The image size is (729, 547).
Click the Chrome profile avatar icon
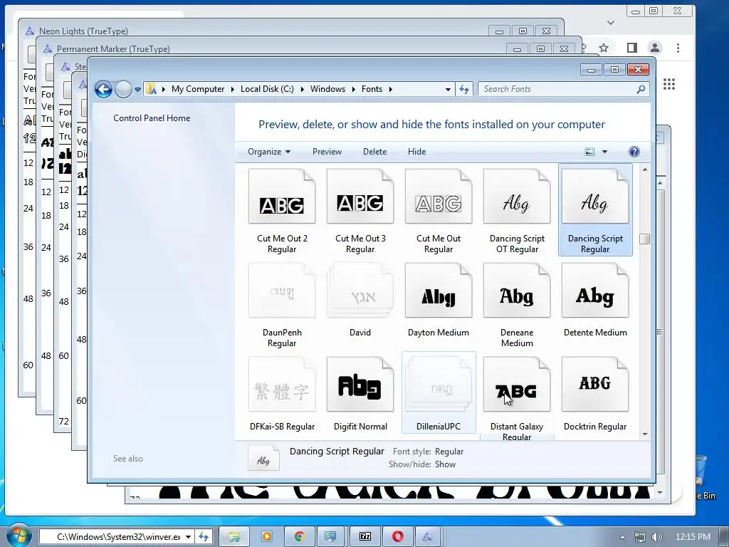655,48
